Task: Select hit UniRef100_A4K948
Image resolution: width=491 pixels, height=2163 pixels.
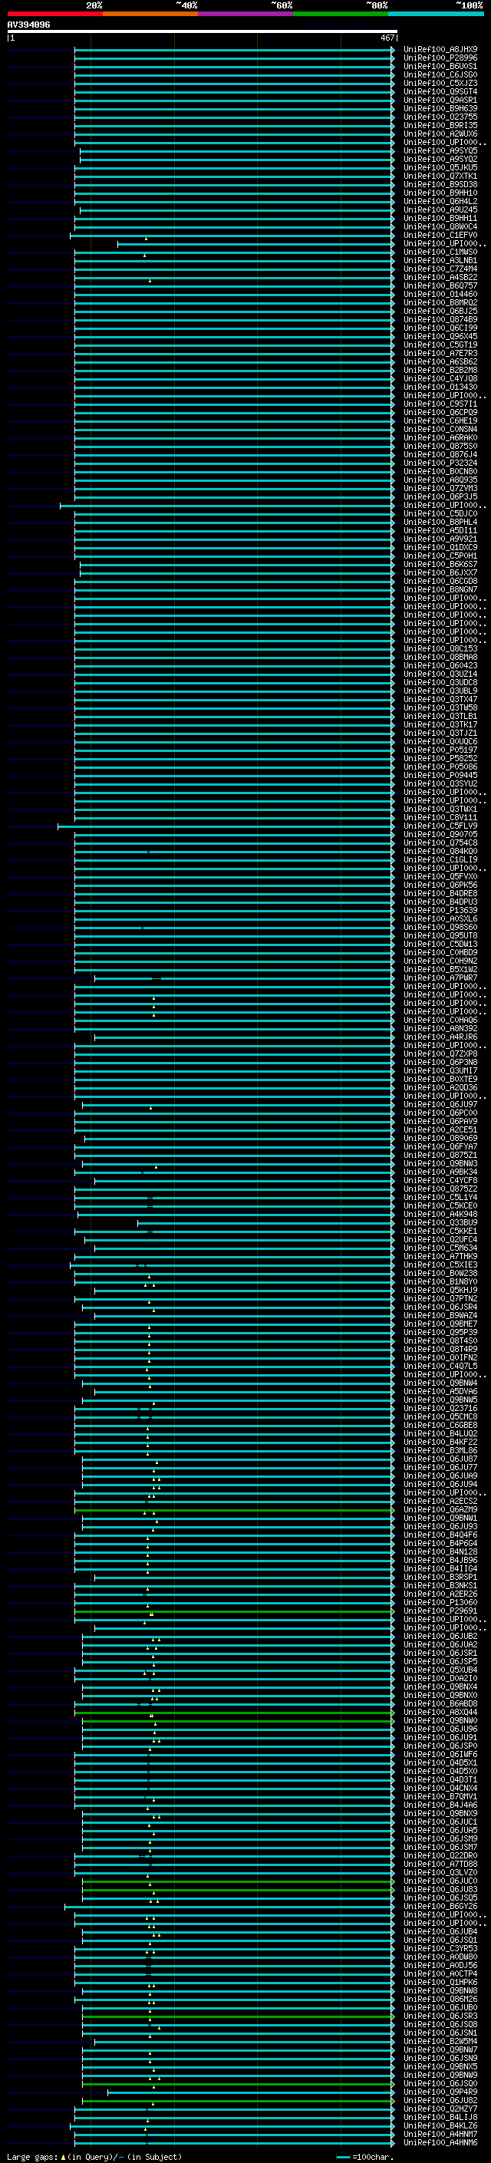Action: [440, 1214]
